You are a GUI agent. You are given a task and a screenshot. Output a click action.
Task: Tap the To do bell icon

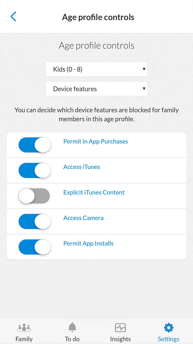72,327
